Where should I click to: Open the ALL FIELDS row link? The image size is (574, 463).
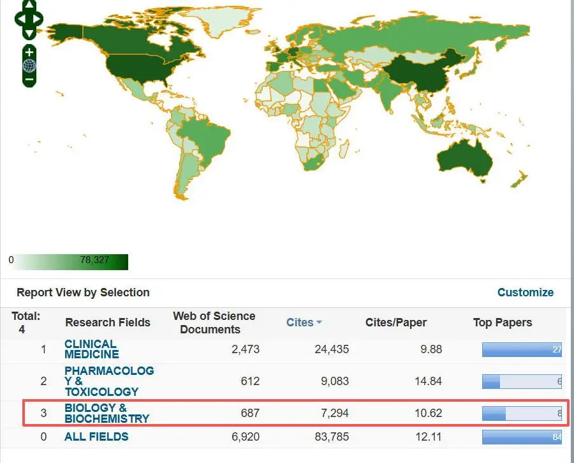coord(96,437)
